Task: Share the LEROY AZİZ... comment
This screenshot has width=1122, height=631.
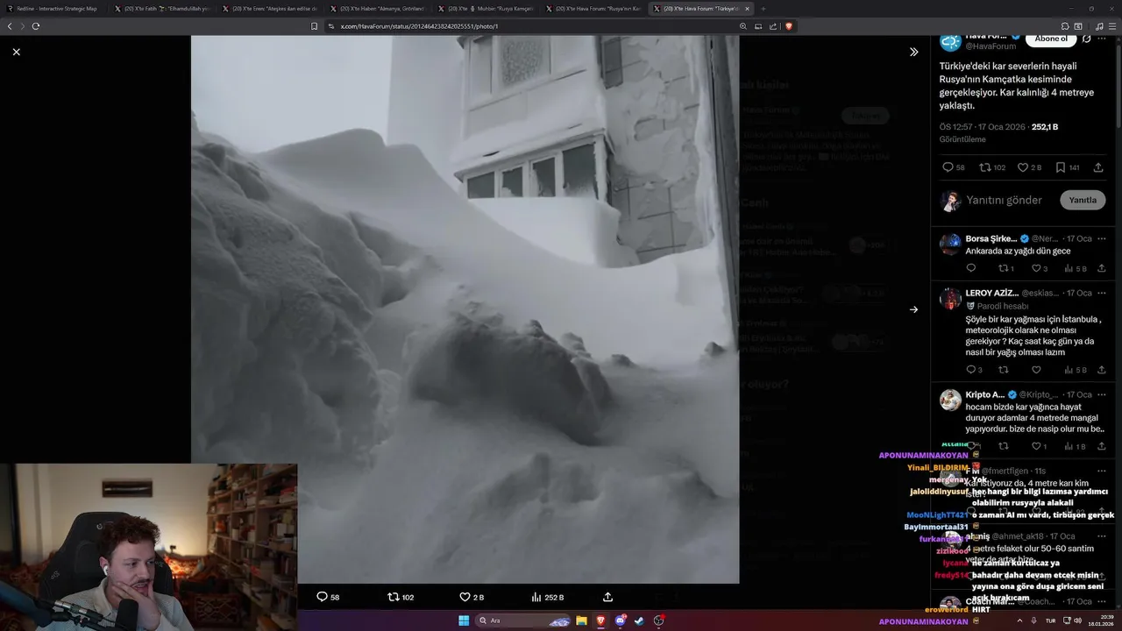Action: point(1101,370)
